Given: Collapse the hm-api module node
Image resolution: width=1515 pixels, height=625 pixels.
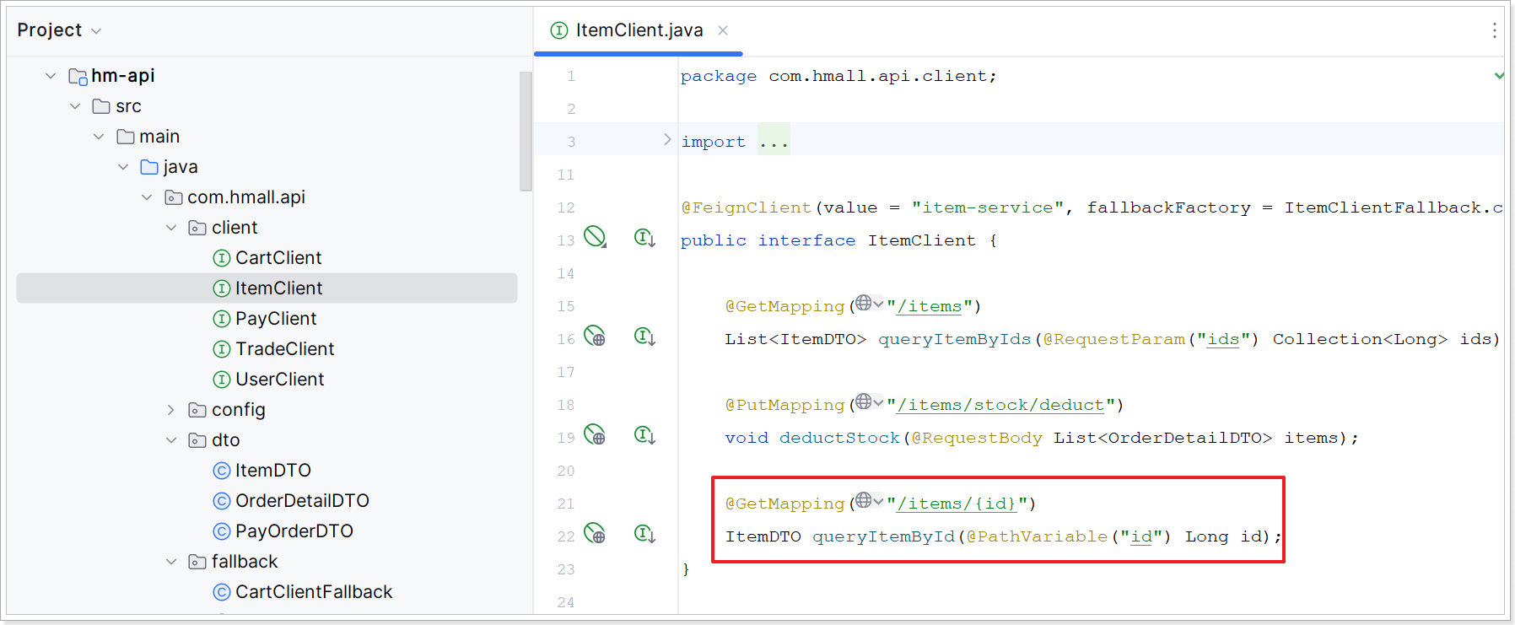Looking at the screenshot, I should click(51, 76).
